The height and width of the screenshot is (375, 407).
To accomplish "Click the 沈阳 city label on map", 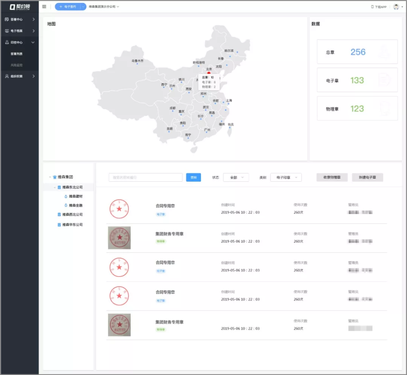I will tap(219, 66).
